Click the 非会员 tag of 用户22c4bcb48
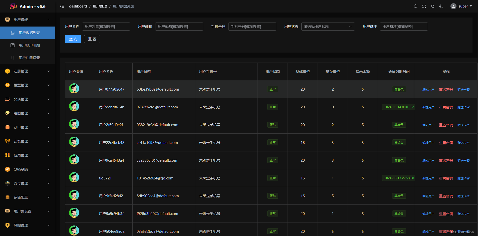Image resolution: width=478 pixels, height=236 pixels. click(x=399, y=143)
